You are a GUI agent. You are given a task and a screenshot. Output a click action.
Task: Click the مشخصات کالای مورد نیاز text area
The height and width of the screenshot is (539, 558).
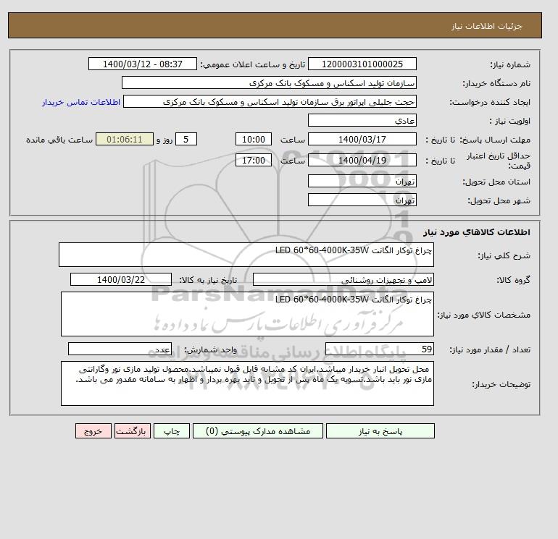247,314
